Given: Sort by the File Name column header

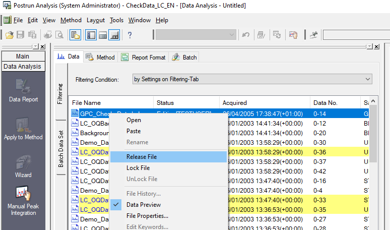Looking at the screenshot, I should click(x=111, y=102).
